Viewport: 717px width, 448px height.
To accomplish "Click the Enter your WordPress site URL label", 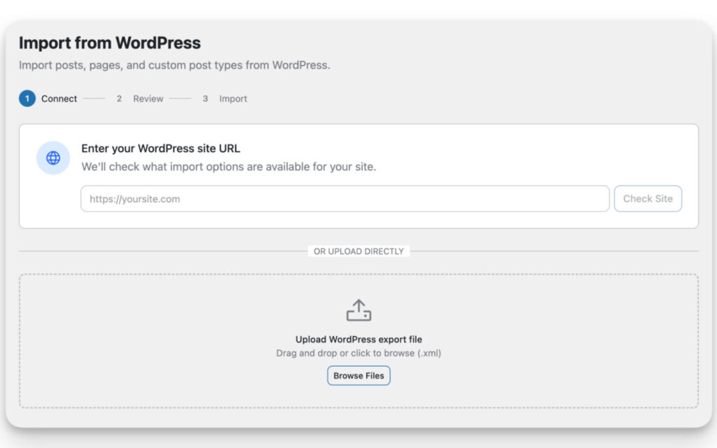I will [x=160, y=148].
